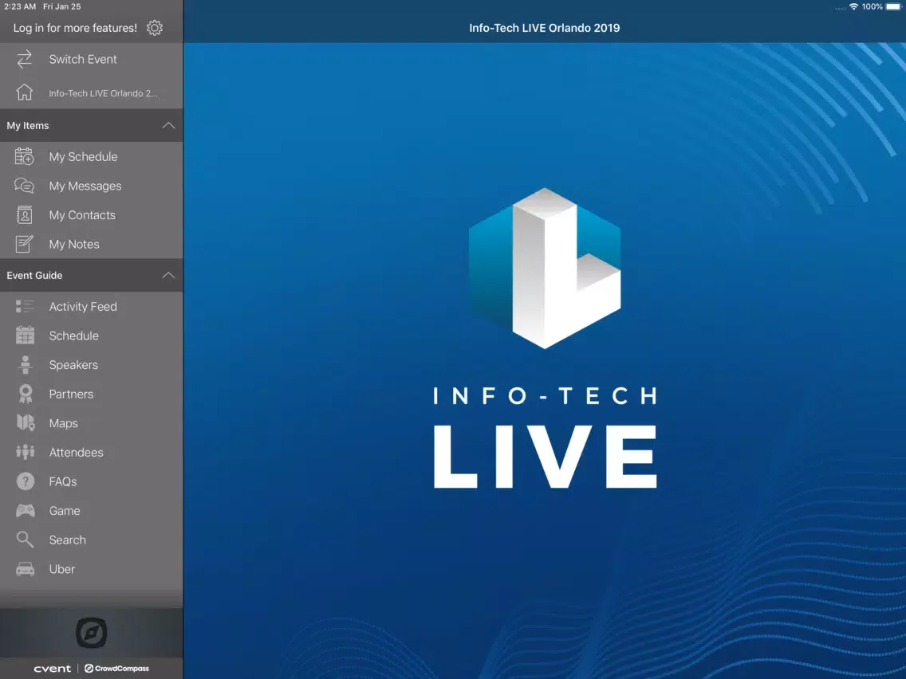This screenshot has width=906, height=679.
Task: Tap the Info-Tech LIVE hexagon logo
Action: [545, 268]
